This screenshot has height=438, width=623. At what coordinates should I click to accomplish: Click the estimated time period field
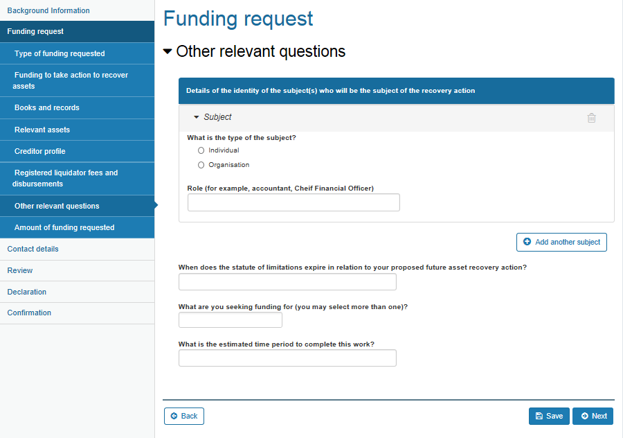287,358
